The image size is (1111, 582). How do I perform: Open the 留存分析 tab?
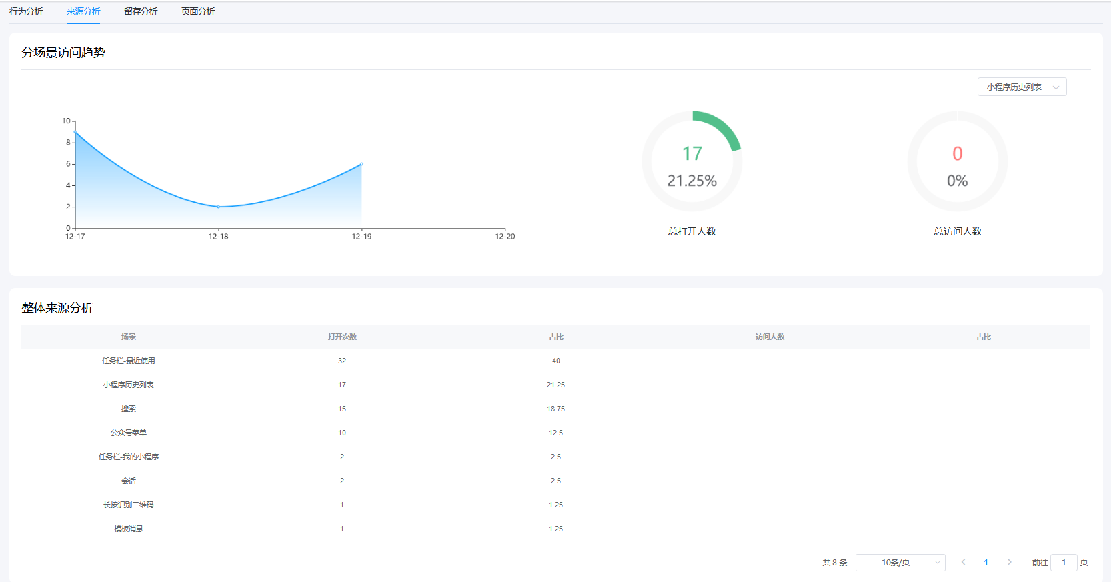(141, 11)
